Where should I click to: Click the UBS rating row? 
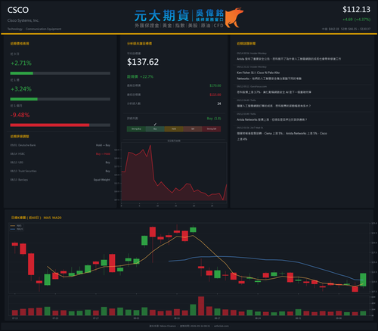[60, 162]
